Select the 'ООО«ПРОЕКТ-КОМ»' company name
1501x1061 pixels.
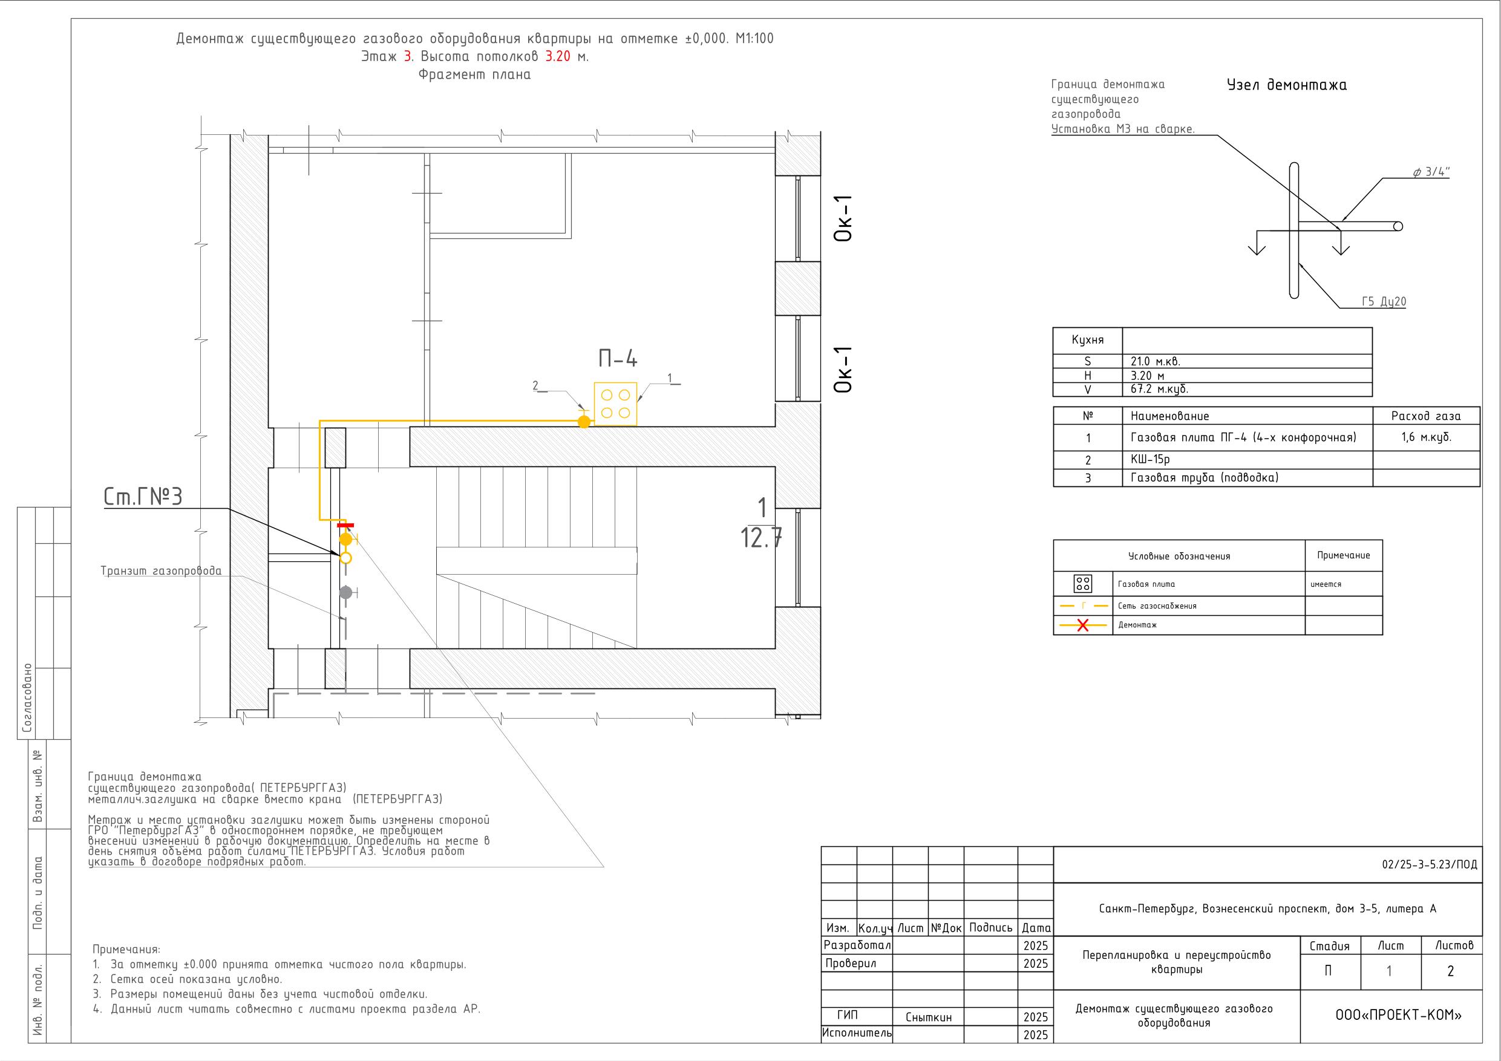[x=1399, y=1014]
